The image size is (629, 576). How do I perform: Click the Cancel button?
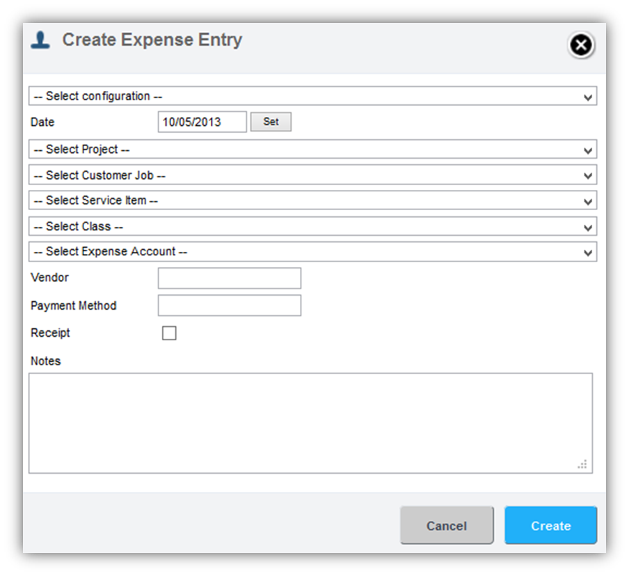(447, 525)
